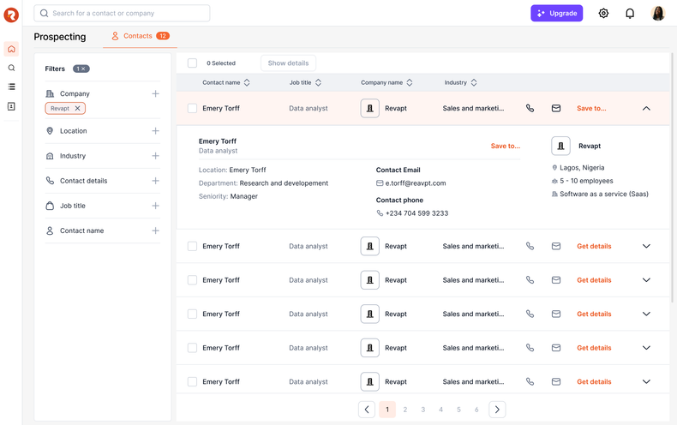The width and height of the screenshot is (677, 425).
Task: Remove the Revapt company filter chip
Action: pos(78,109)
